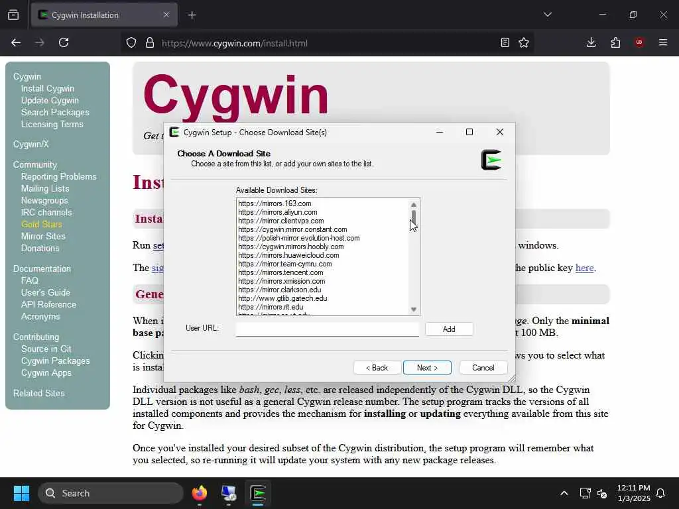Select http://www.gtlib.gatech.edu mirror
Viewport: 679px width, 509px height.
click(282, 299)
